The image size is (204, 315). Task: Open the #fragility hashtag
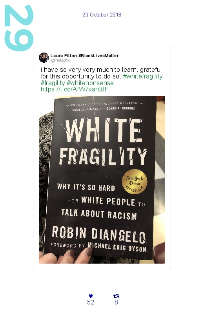(53, 83)
